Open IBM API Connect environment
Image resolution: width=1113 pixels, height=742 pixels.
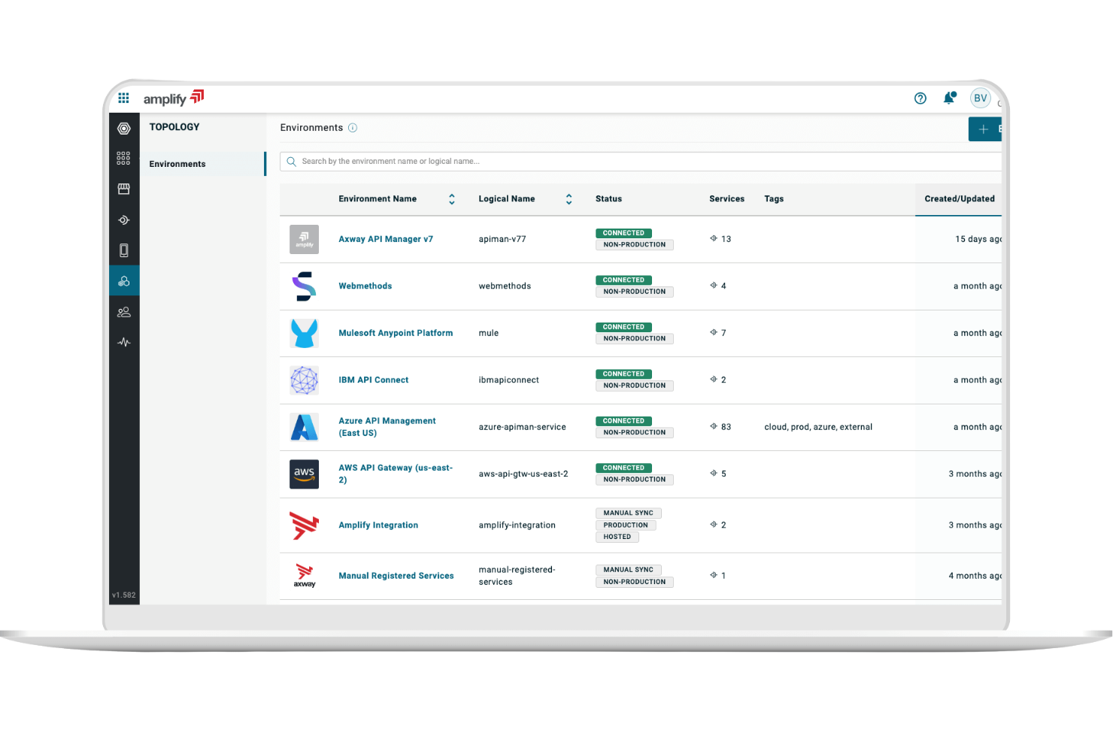(x=374, y=380)
